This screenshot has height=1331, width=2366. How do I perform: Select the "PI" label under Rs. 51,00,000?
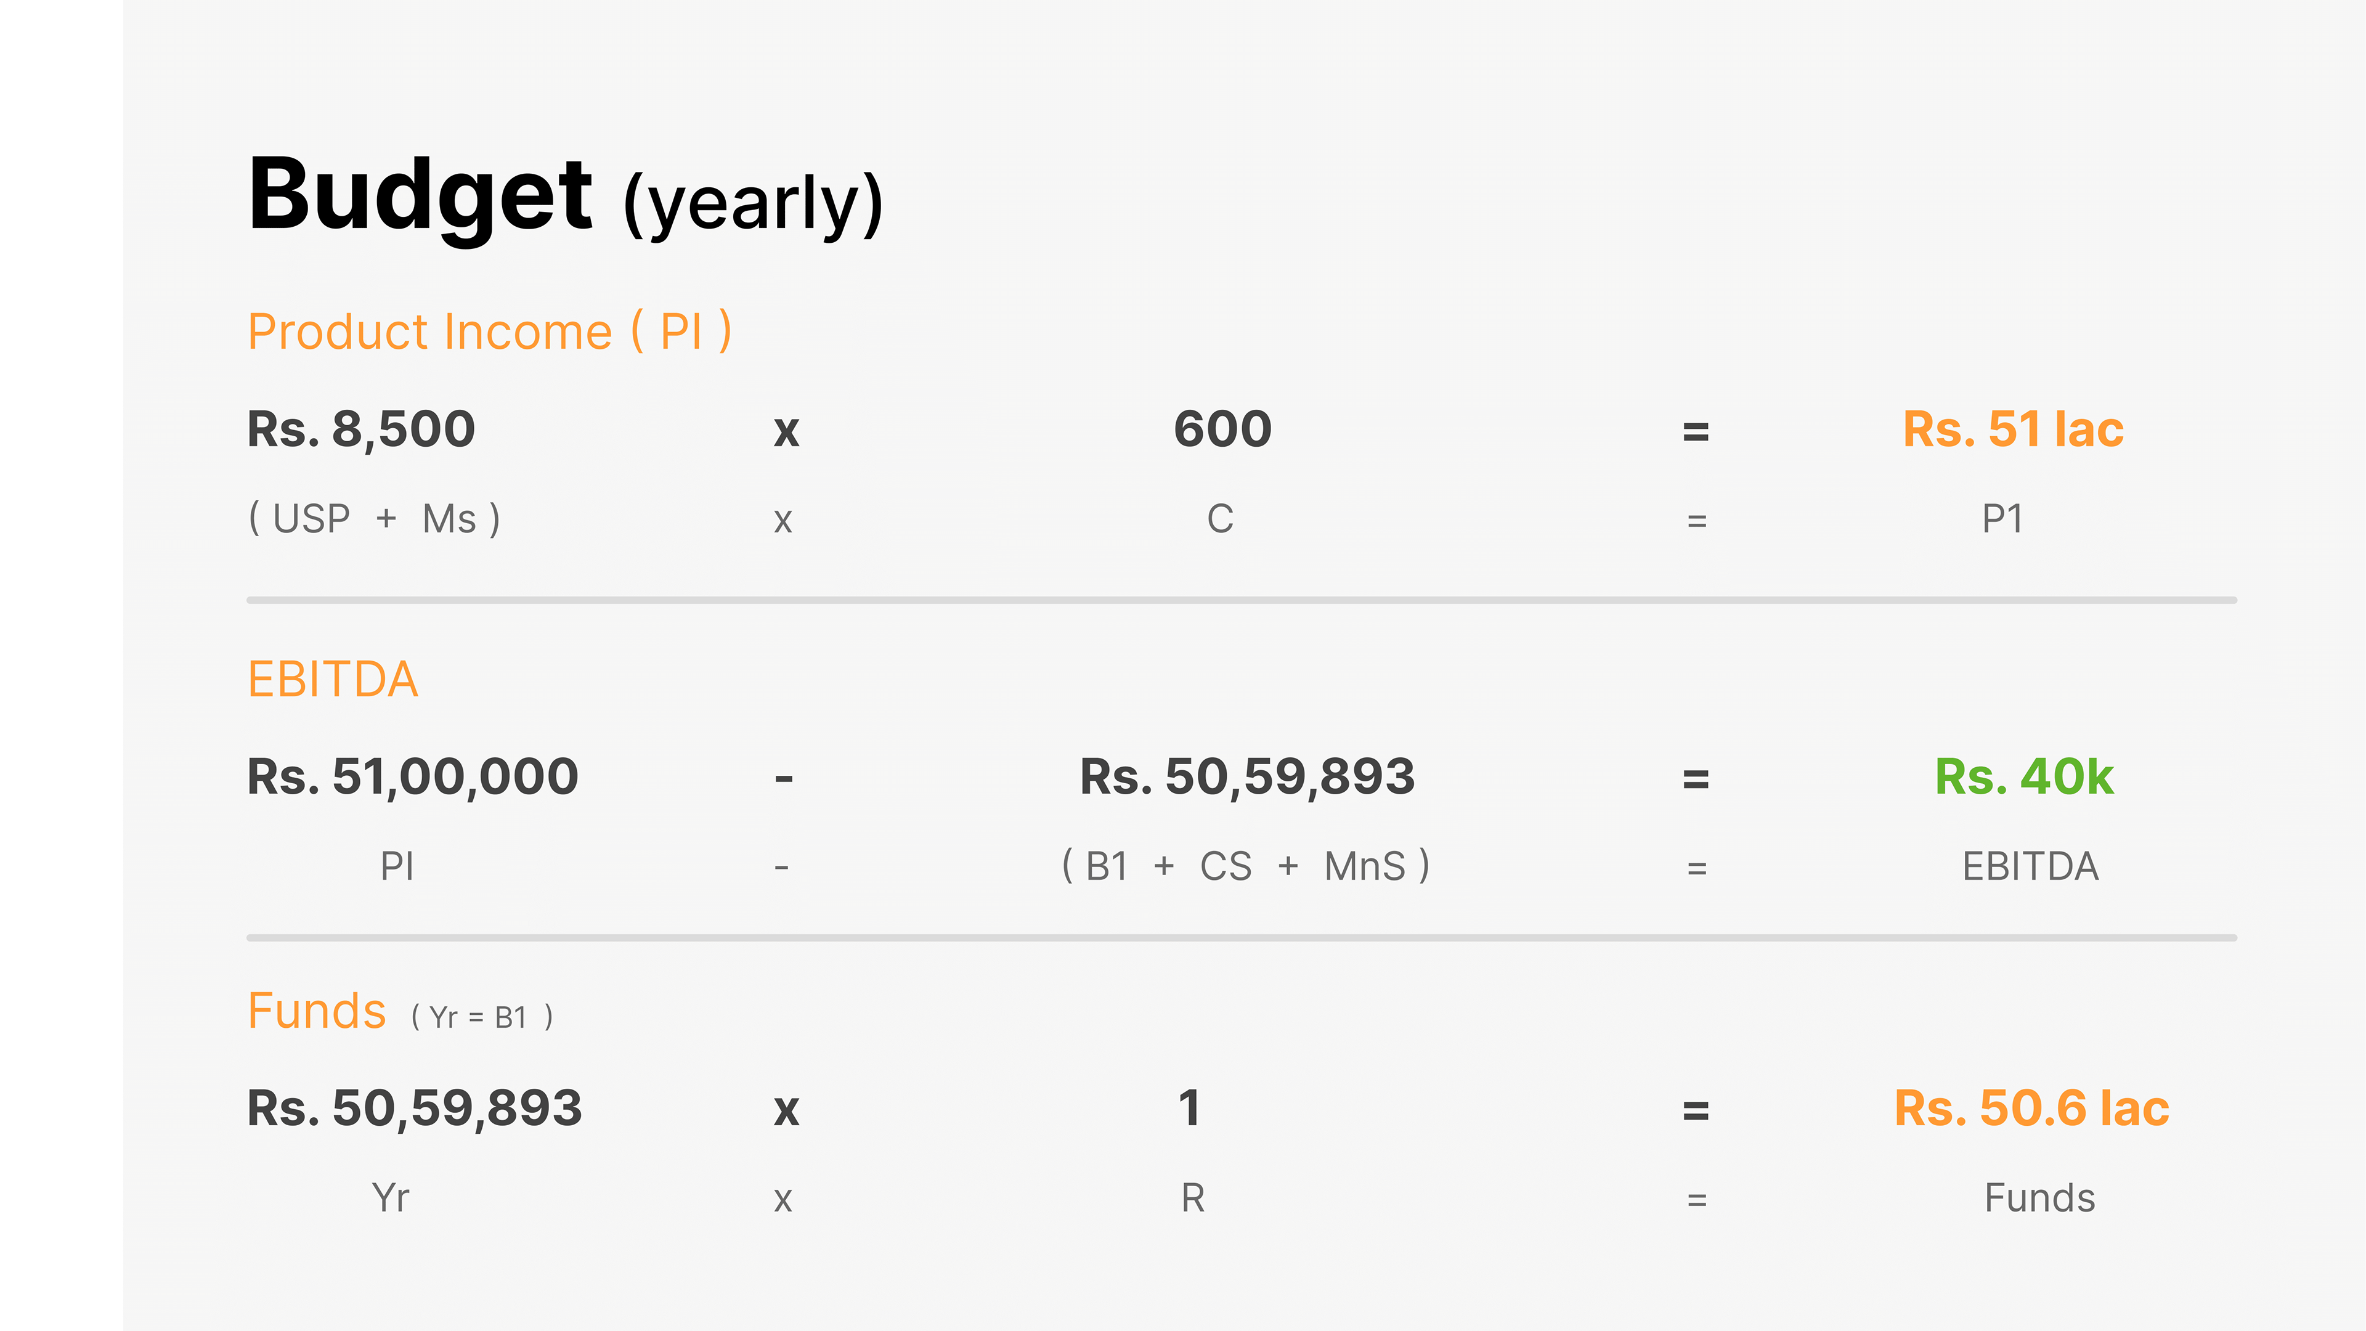(397, 866)
